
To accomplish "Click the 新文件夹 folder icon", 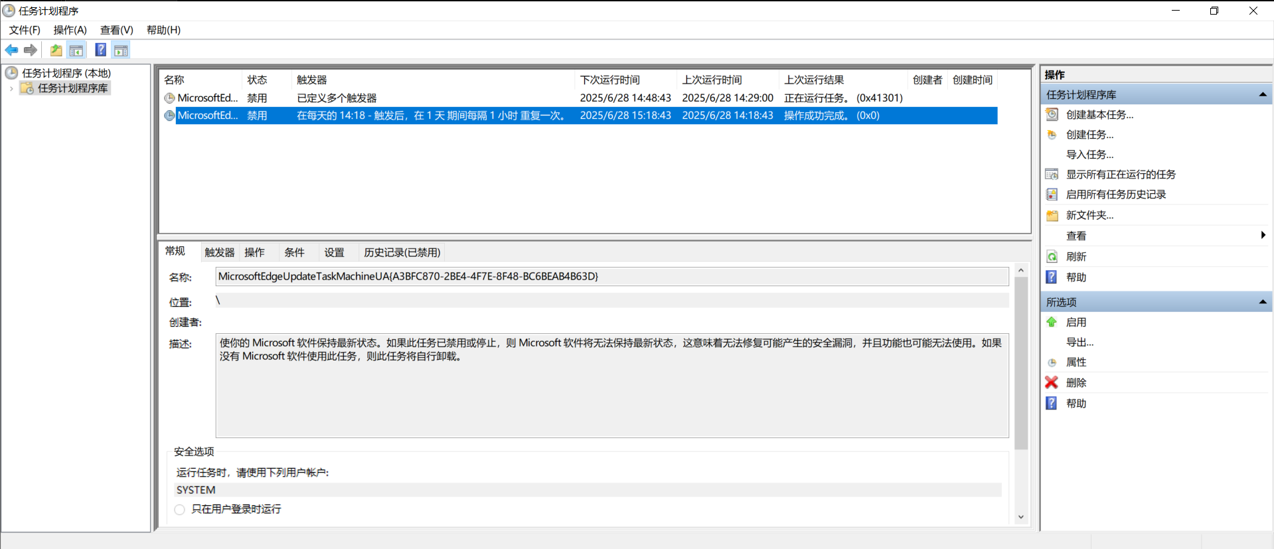I will pos(1052,215).
